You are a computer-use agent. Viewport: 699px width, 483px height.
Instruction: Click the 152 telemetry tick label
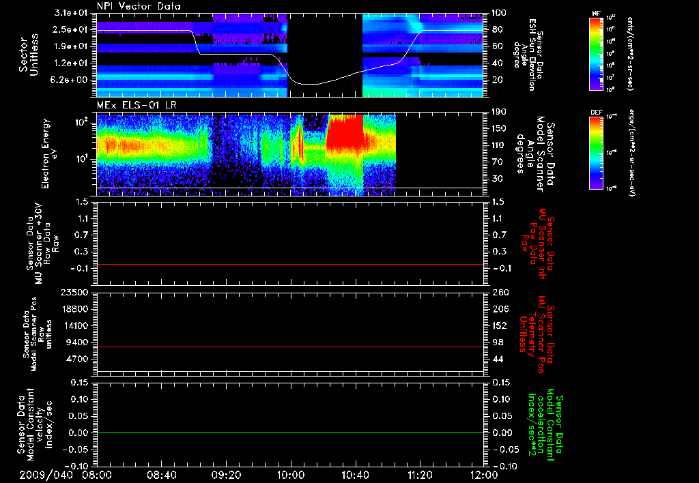coord(499,325)
